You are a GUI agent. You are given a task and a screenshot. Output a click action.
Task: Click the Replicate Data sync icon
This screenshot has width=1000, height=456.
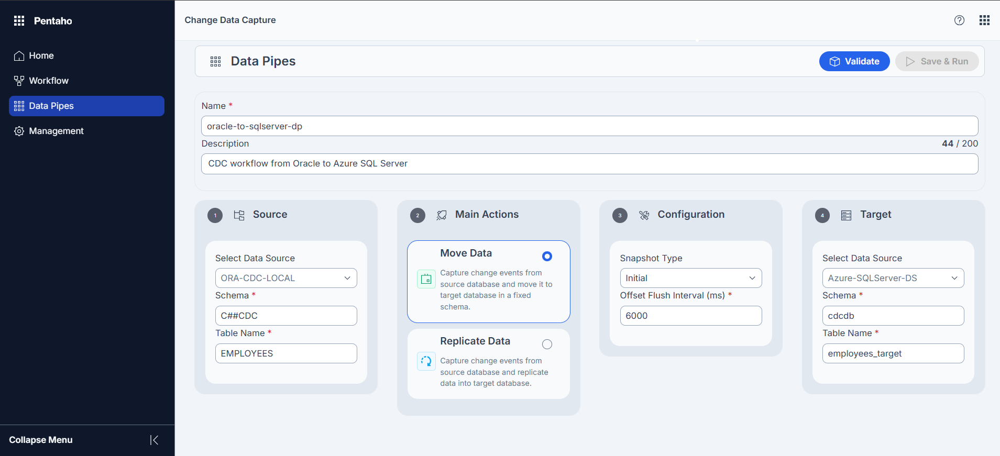426,361
